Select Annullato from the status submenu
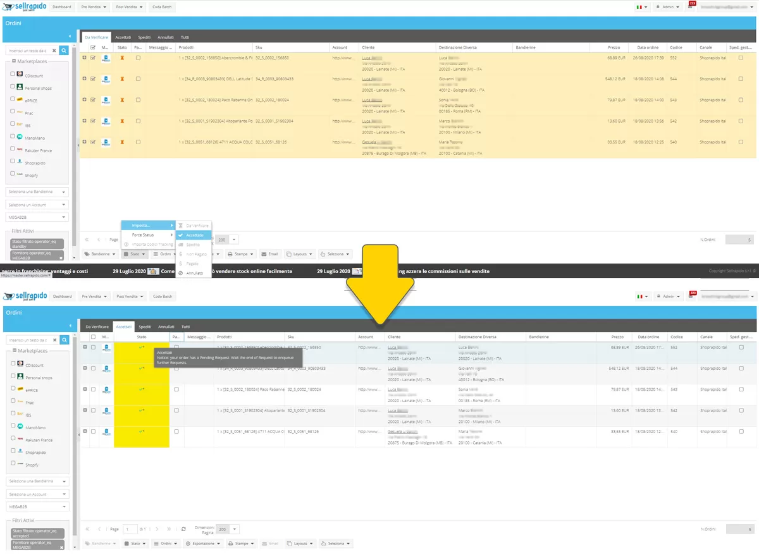The height and width of the screenshot is (557, 759). click(x=194, y=273)
